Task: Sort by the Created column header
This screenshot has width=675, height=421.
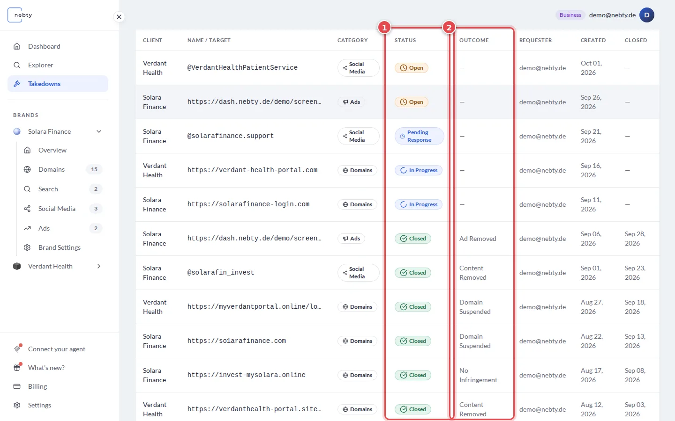Action: pos(593,40)
